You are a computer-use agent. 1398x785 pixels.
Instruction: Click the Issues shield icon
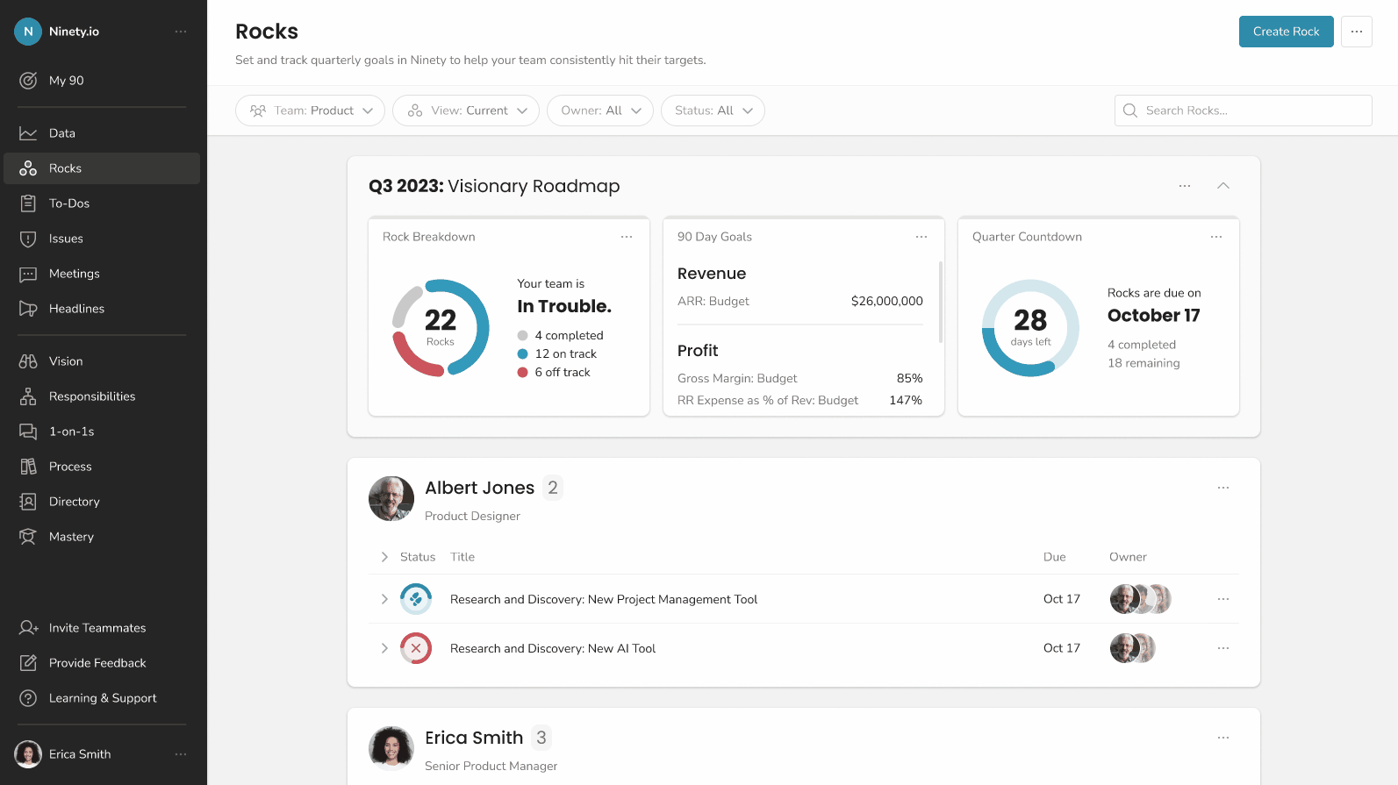click(x=28, y=239)
